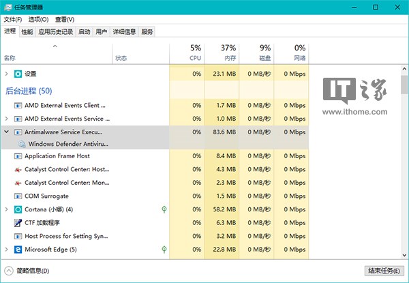Toggle sort order arrow above 名称 column
409x283 pixels.
[x=55, y=46]
